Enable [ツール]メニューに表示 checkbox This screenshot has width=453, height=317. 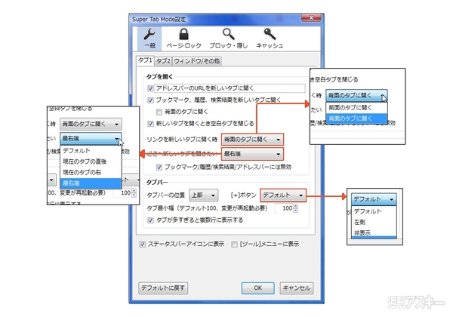click(234, 245)
